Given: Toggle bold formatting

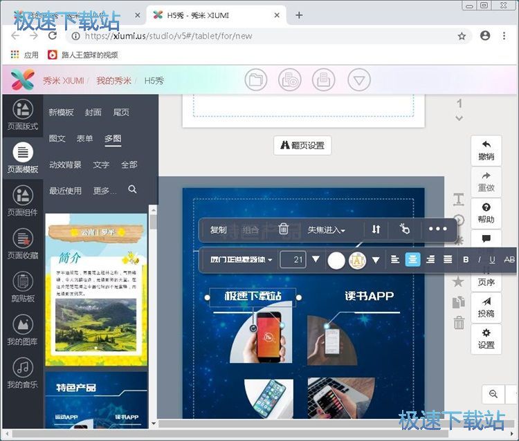Looking at the screenshot, I should (x=466, y=260).
